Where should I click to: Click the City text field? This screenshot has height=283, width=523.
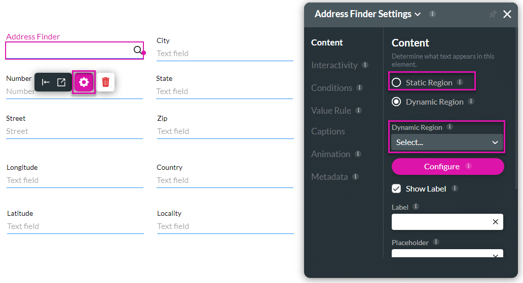click(x=225, y=54)
